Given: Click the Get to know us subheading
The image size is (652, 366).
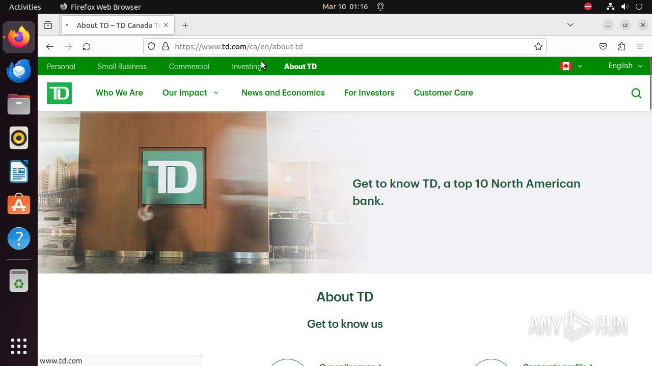Looking at the screenshot, I should click(x=345, y=324).
